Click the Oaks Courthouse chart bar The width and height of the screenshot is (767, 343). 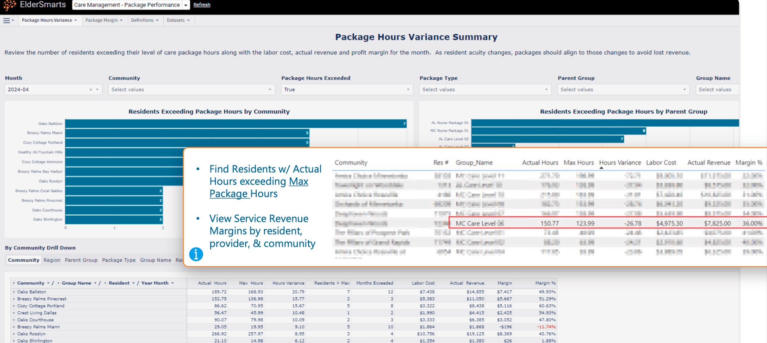pos(114,210)
